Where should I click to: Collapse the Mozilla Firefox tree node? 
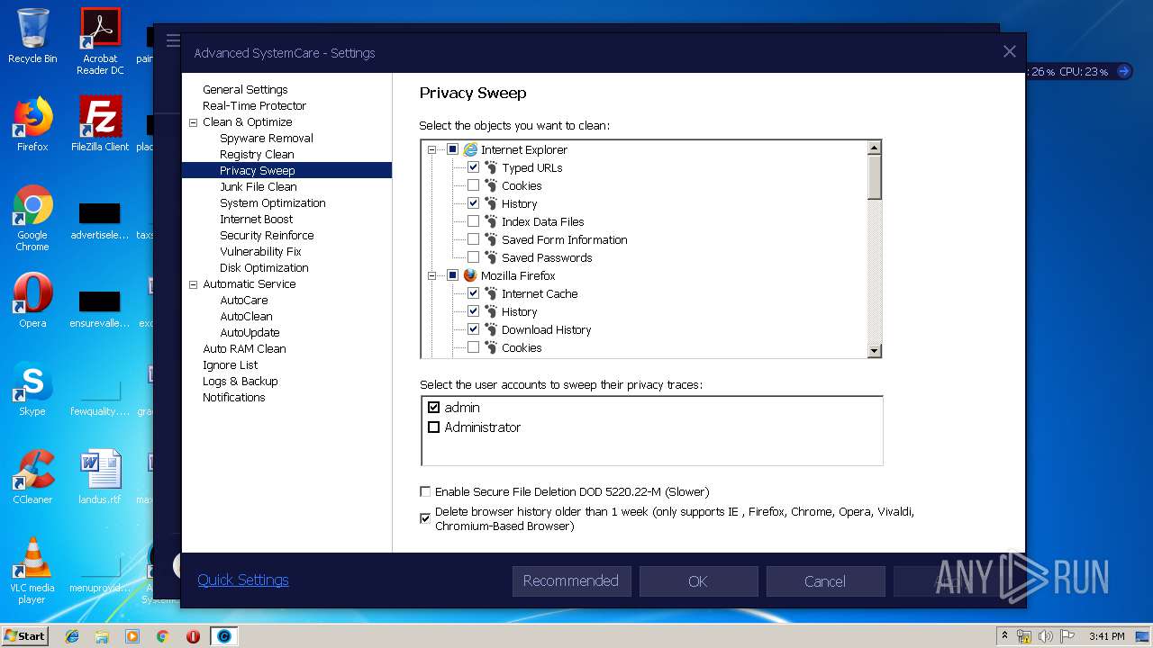(x=431, y=275)
